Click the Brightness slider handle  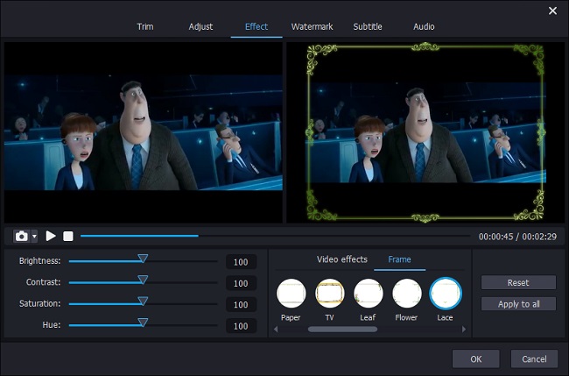[143, 259]
